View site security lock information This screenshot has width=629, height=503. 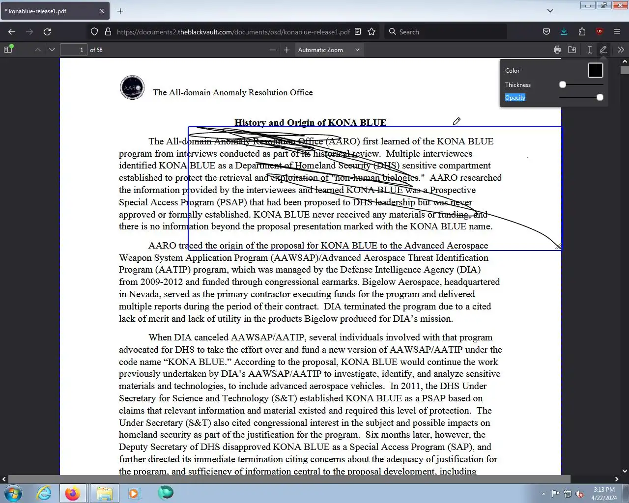point(108,32)
